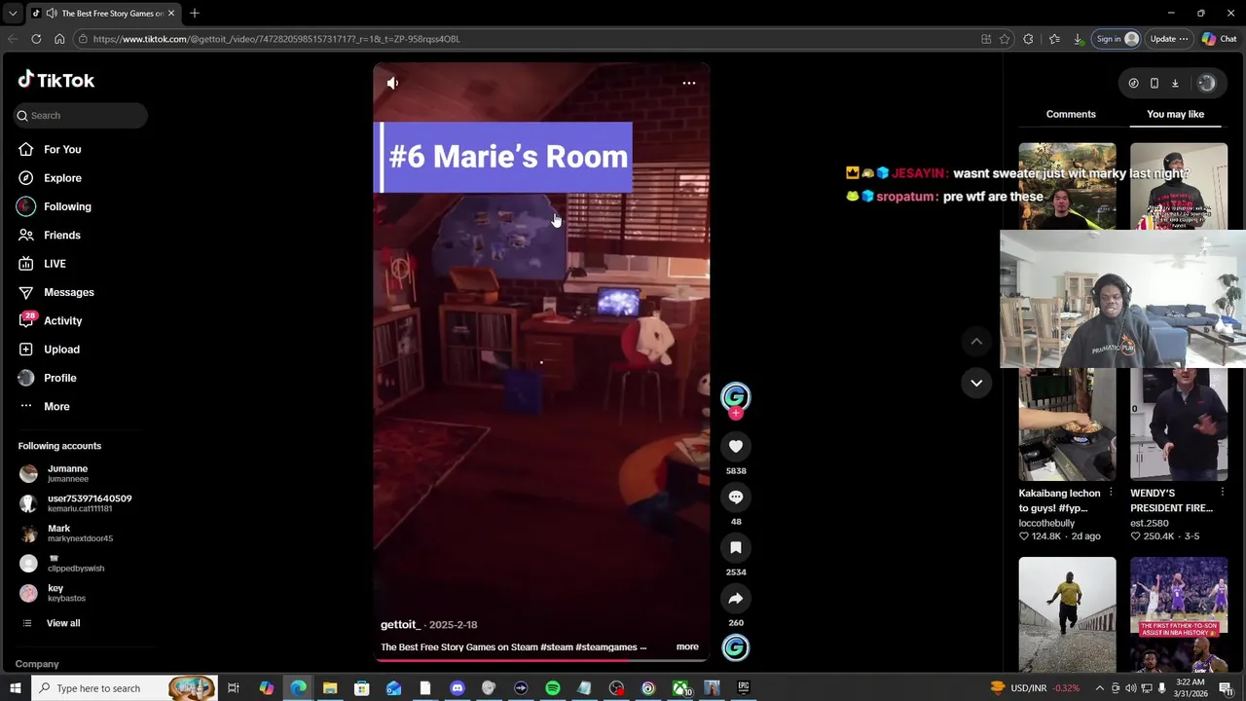Open Spotify from the taskbar
The width and height of the screenshot is (1246, 701).
pos(552,688)
